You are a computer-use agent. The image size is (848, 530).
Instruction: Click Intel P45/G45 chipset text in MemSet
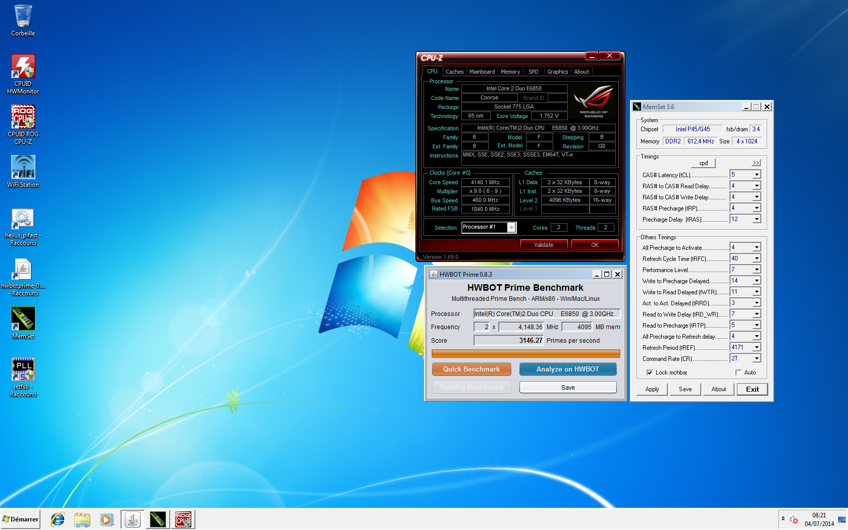(693, 129)
